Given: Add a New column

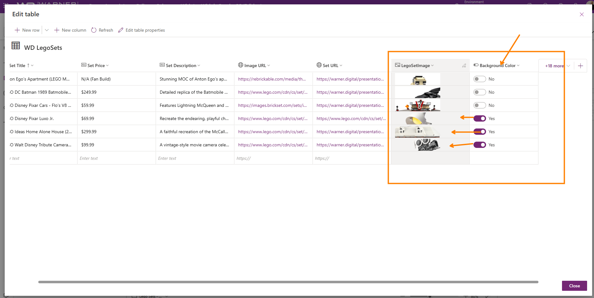Looking at the screenshot, I should pyautogui.click(x=70, y=30).
